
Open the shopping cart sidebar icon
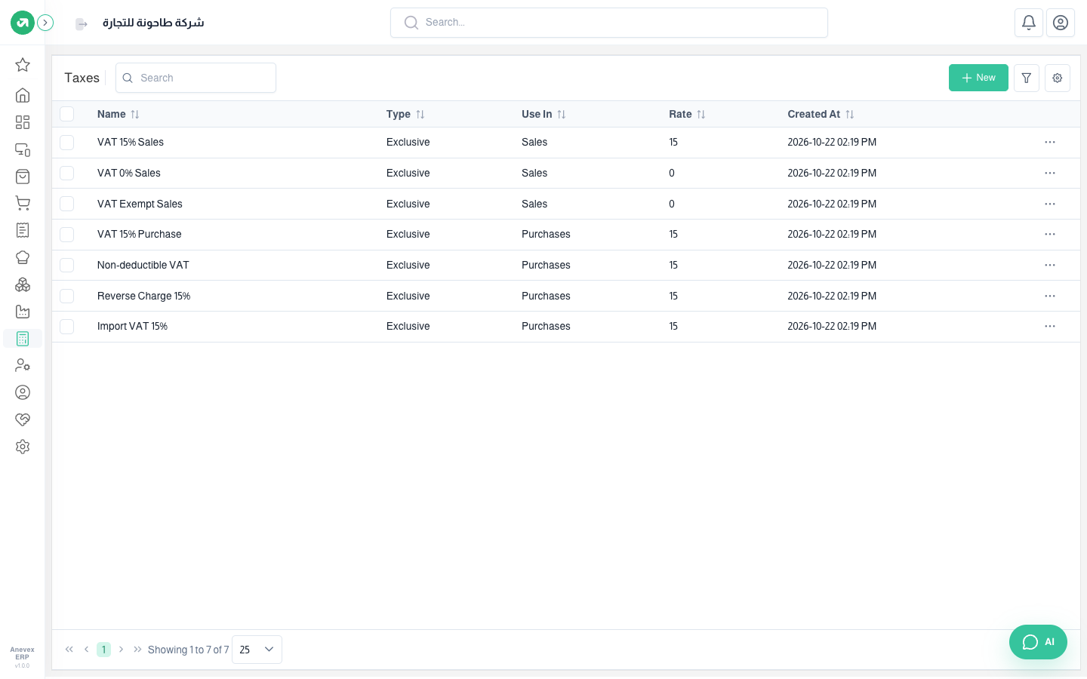pos(23,204)
